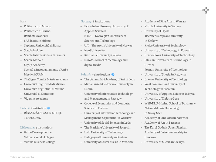Select the Poland heading

tap(86, 75)
